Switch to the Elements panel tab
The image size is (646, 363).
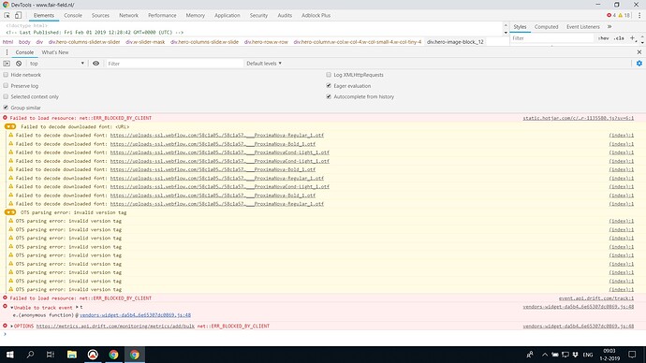(x=44, y=15)
